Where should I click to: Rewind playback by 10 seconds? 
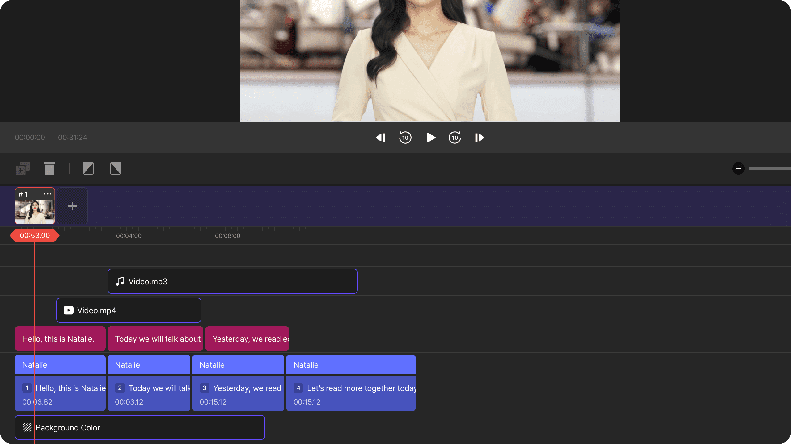coord(405,138)
